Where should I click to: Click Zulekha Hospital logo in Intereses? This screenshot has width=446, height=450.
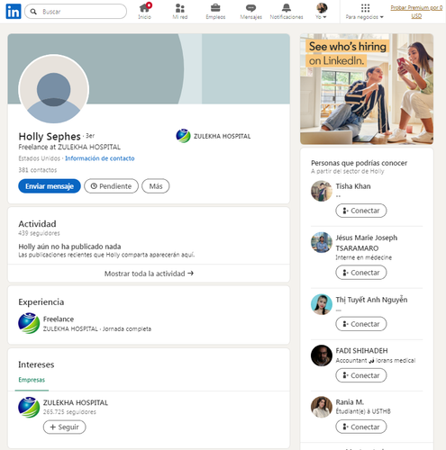tap(29, 407)
